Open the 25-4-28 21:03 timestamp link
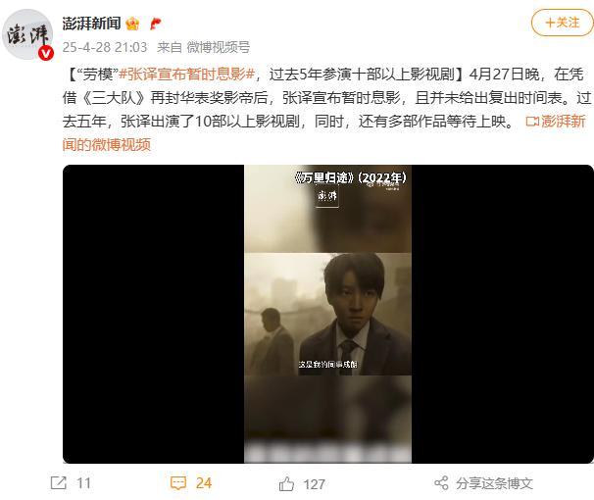Viewport: 594px width, 500px height. click(x=105, y=47)
